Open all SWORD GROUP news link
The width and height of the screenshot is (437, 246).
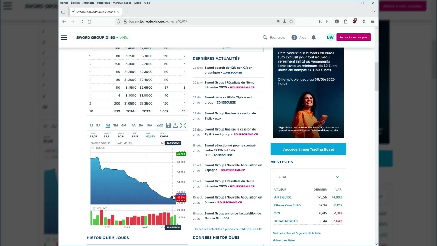(228, 229)
